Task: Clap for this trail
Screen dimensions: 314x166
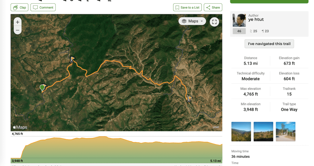Action: point(20,7)
